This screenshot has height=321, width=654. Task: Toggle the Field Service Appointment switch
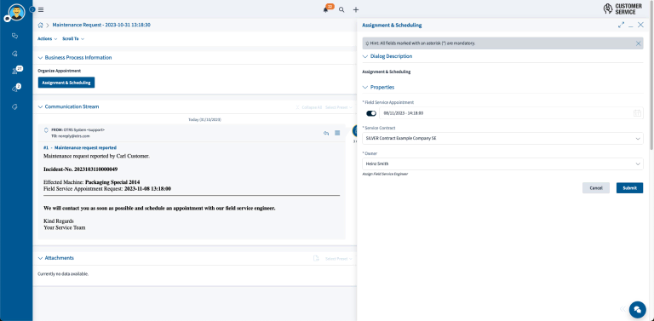coord(371,113)
